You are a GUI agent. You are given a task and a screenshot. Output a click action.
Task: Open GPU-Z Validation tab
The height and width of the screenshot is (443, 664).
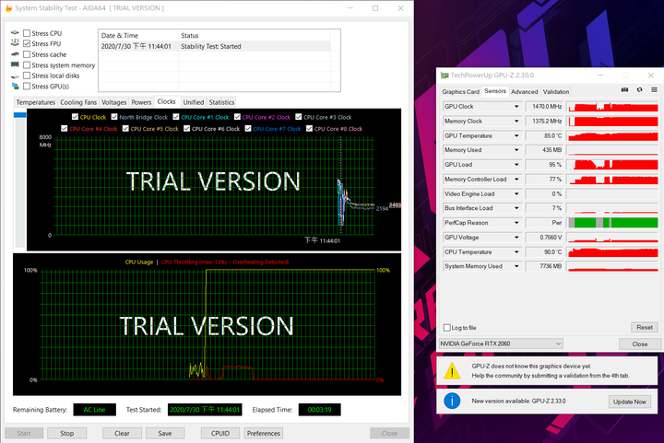[x=555, y=92]
